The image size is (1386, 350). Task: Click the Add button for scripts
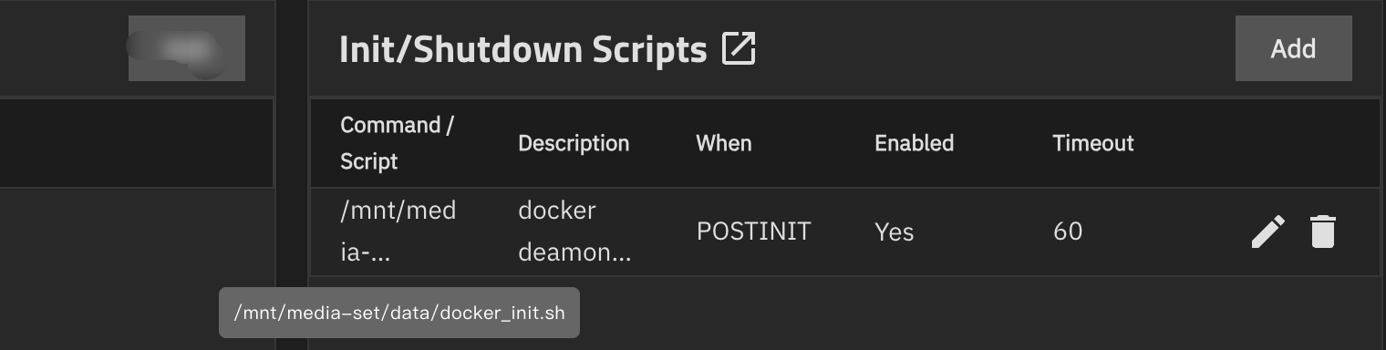pyautogui.click(x=1293, y=48)
